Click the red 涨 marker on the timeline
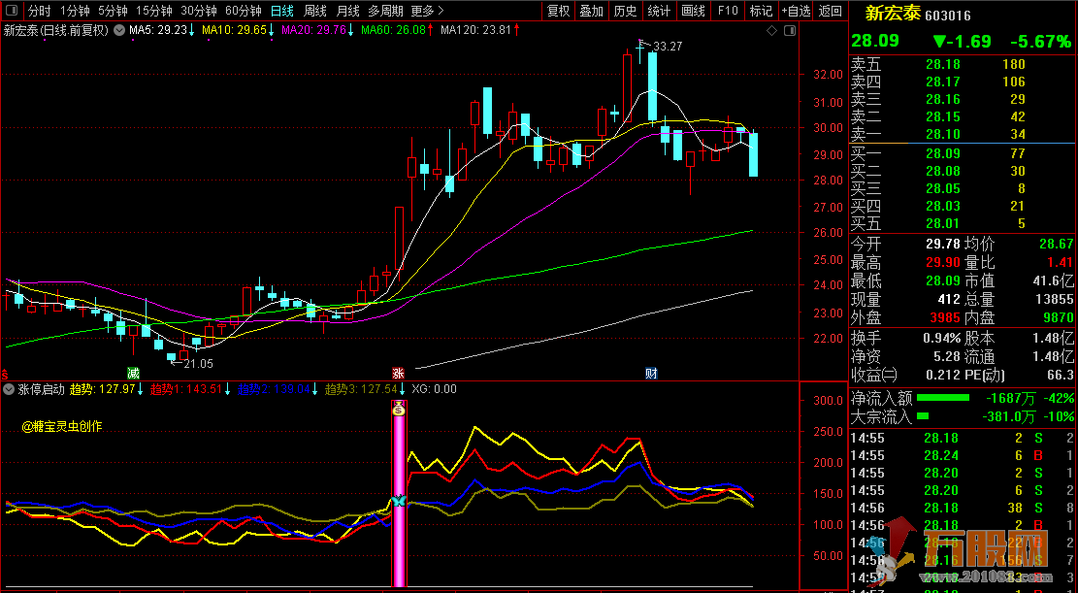This screenshot has height=593, width=1078. tap(398, 374)
